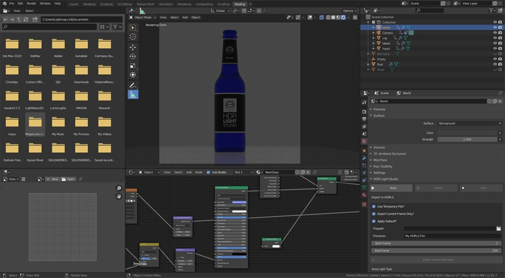
Task: Open the Object properties tab
Action: pos(364,150)
